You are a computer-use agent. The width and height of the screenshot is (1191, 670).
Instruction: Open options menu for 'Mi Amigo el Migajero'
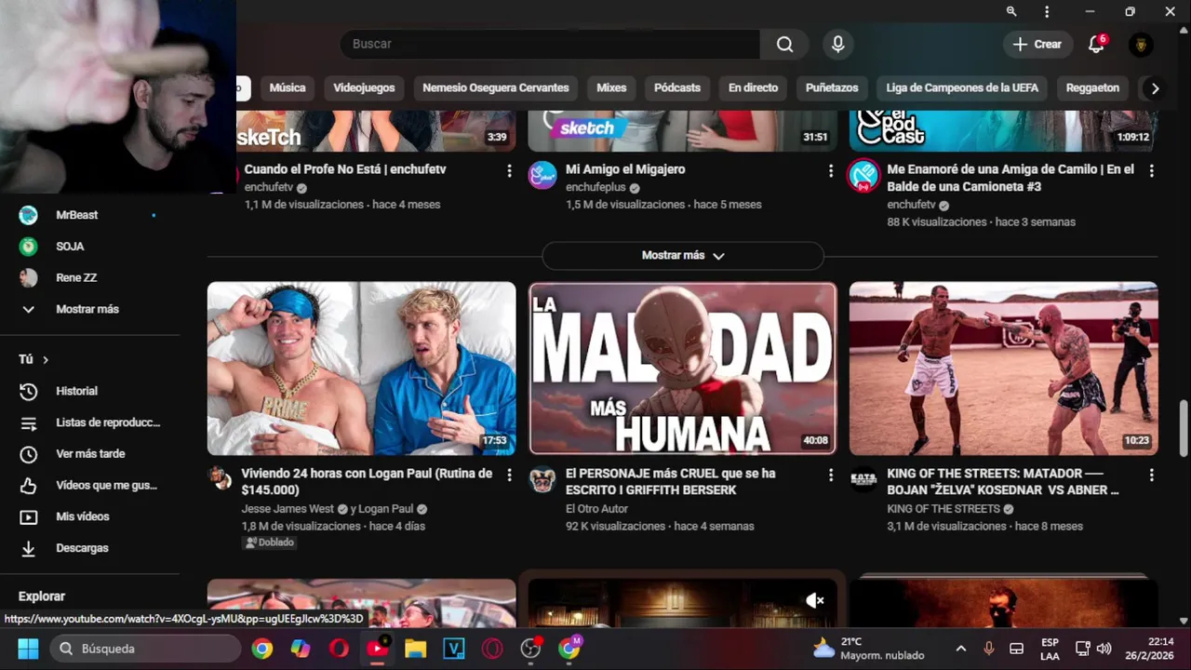(830, 170)
